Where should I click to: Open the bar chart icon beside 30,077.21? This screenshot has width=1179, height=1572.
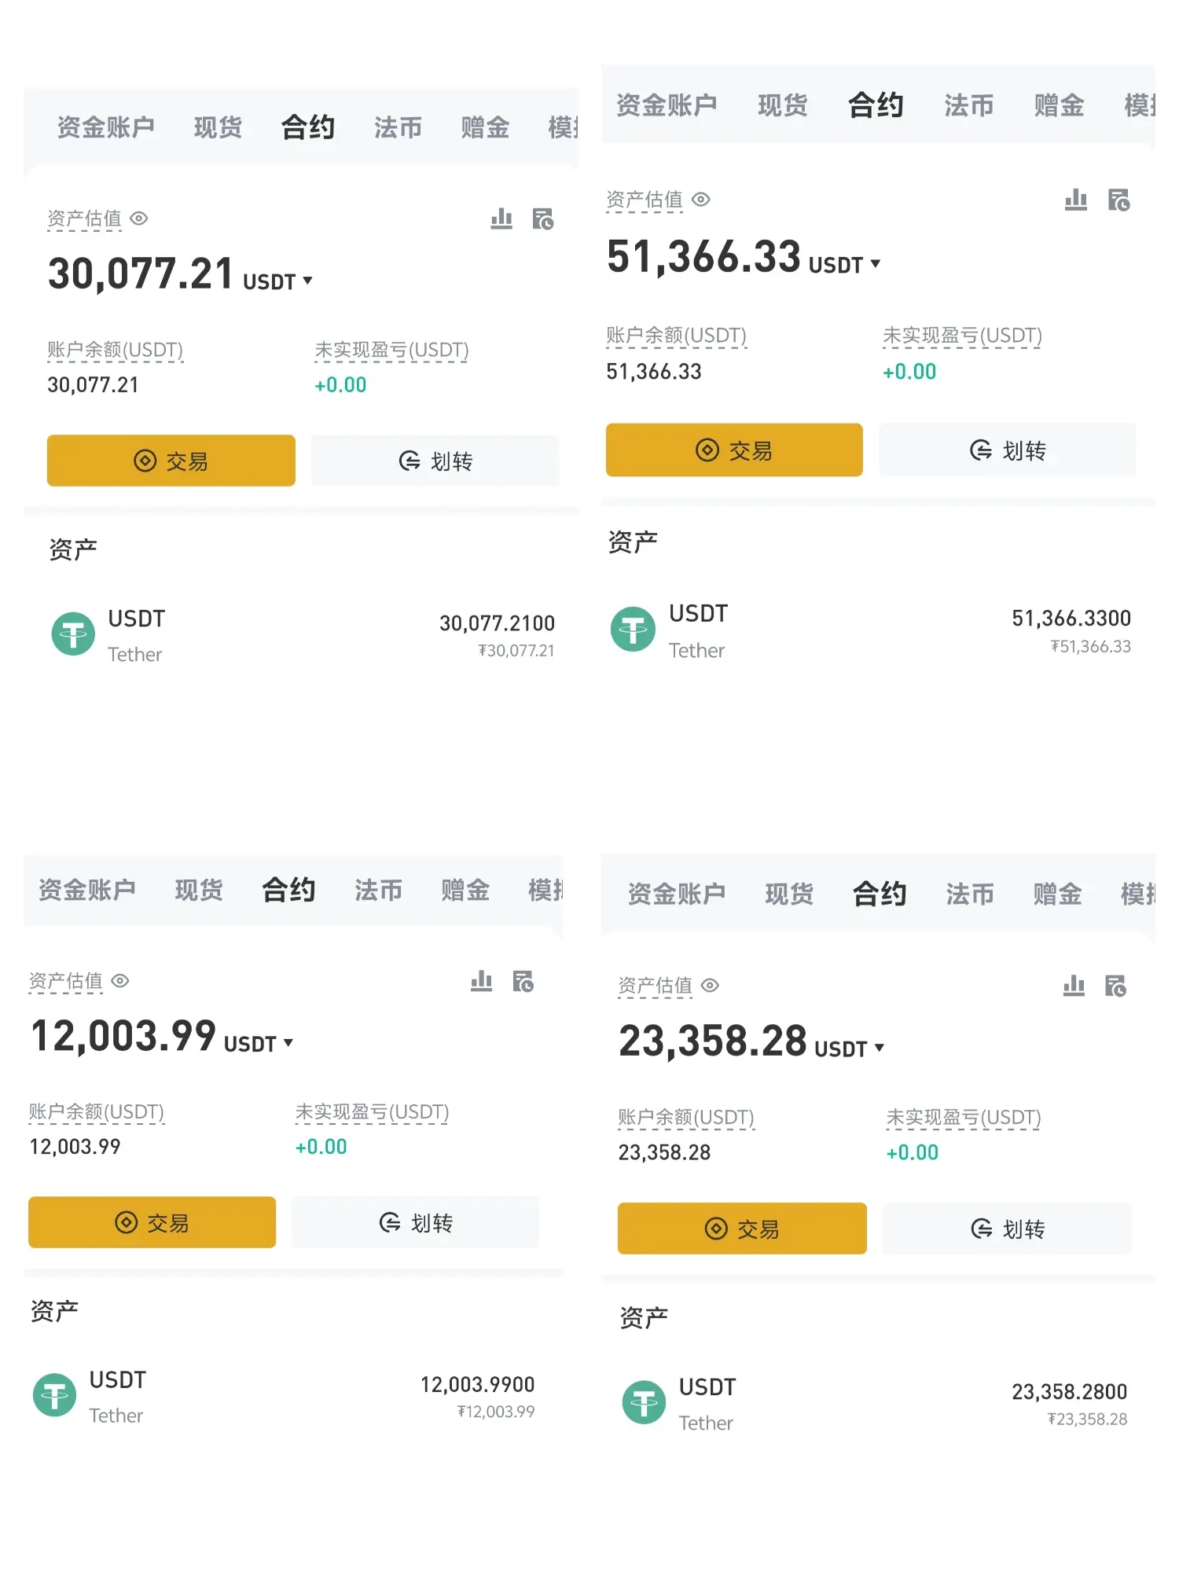tap(501, 219)
